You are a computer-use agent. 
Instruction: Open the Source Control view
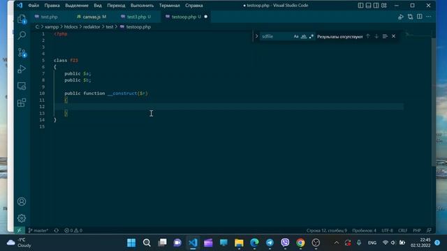pyautogui.click(x=22, y=53)
